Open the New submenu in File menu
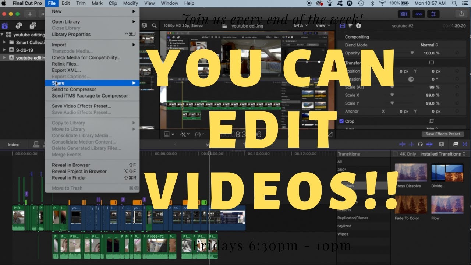This screenshot has height=265, width=471. (x=92, y=11)
